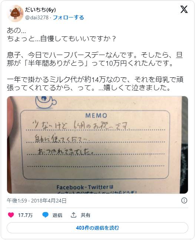
Task: Click the 403件の返信を読む button
Action: 97,228
